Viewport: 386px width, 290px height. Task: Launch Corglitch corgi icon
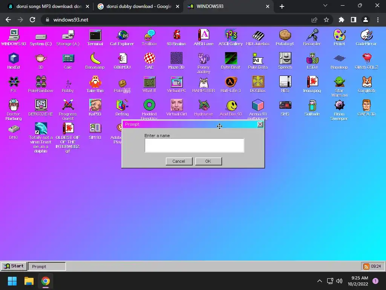366,85
